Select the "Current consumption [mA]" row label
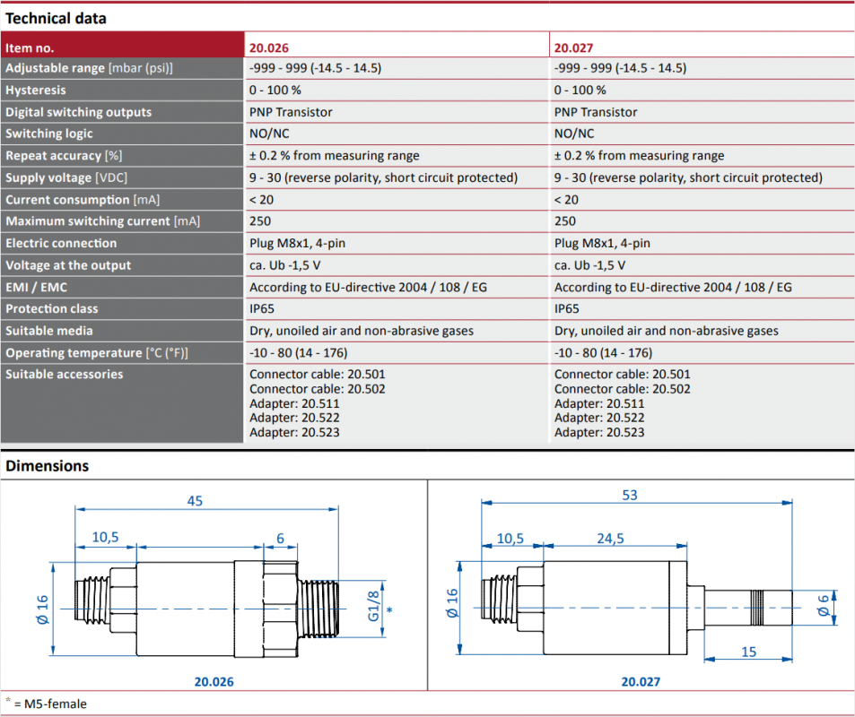Image resolution: width=855 pixels, height=717 pixels. 122,199
